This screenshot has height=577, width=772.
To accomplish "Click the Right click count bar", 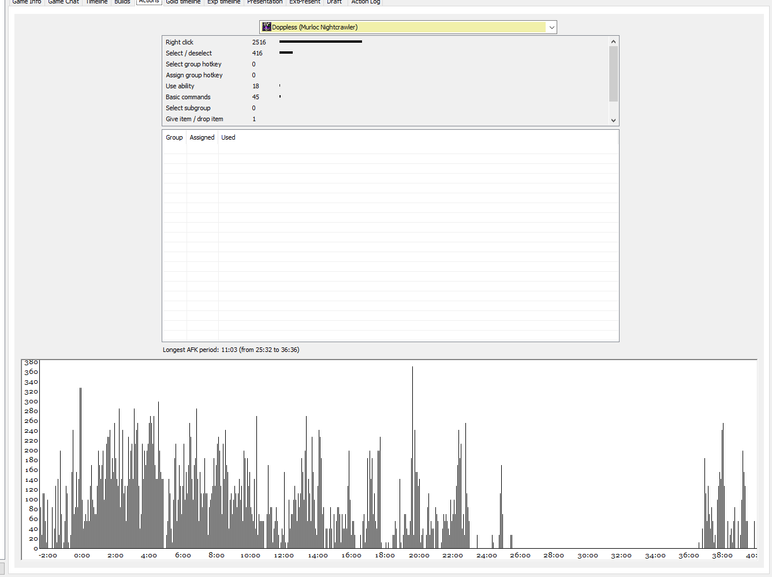I will pos(320,42).
